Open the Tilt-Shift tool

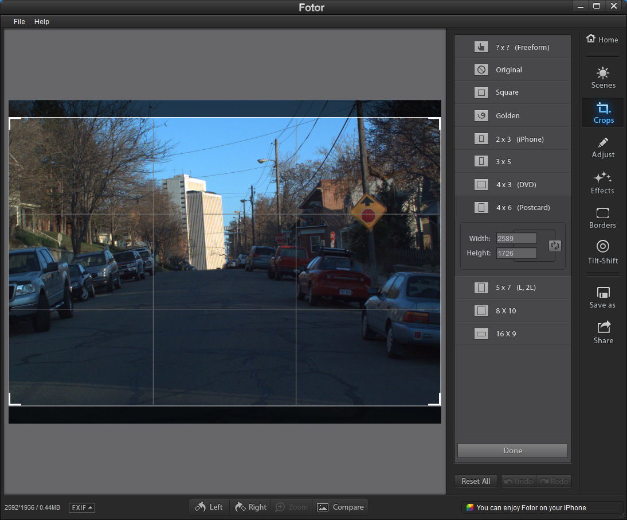coord(602,253)
